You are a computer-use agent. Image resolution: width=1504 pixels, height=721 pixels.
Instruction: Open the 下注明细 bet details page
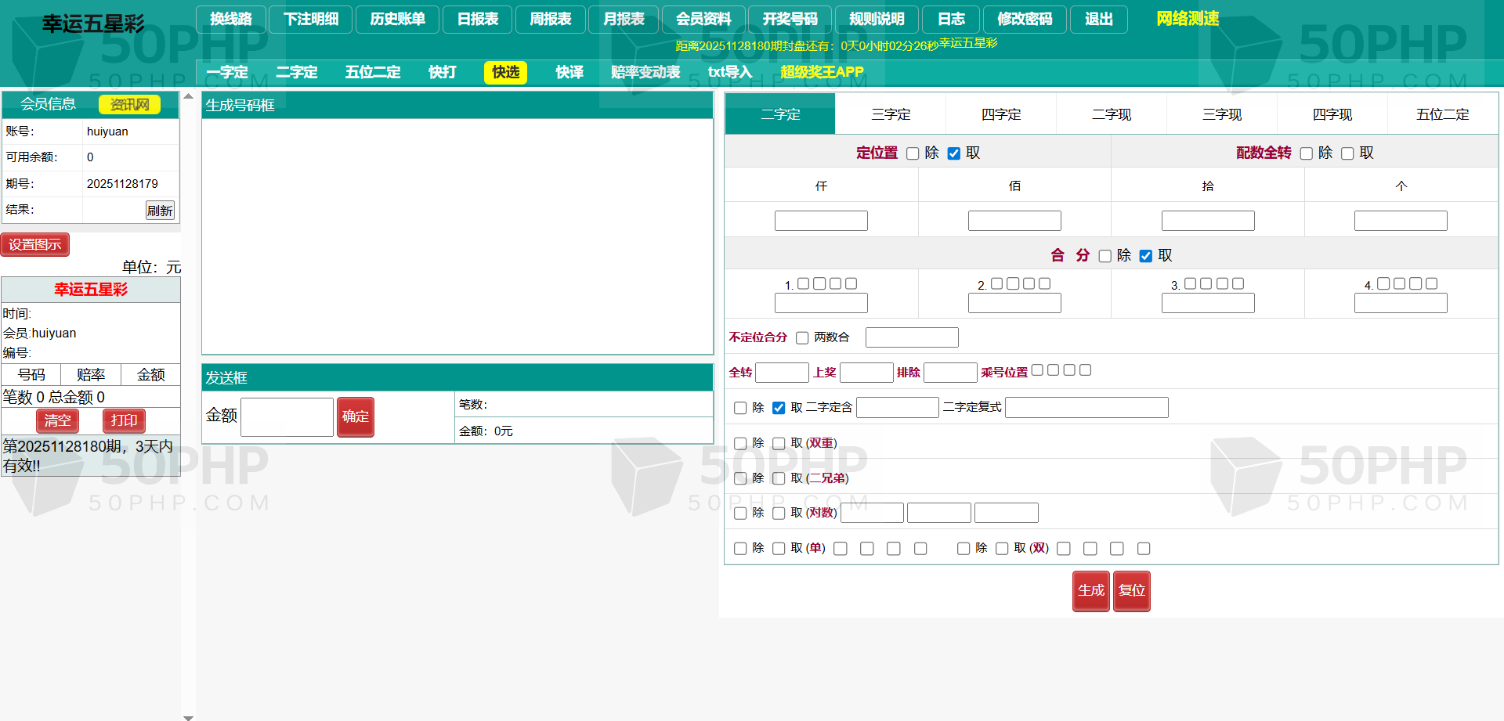pos(311,20)
